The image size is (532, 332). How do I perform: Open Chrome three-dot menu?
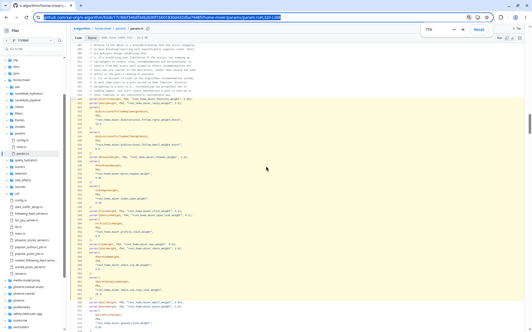click(x=526, y=17)
